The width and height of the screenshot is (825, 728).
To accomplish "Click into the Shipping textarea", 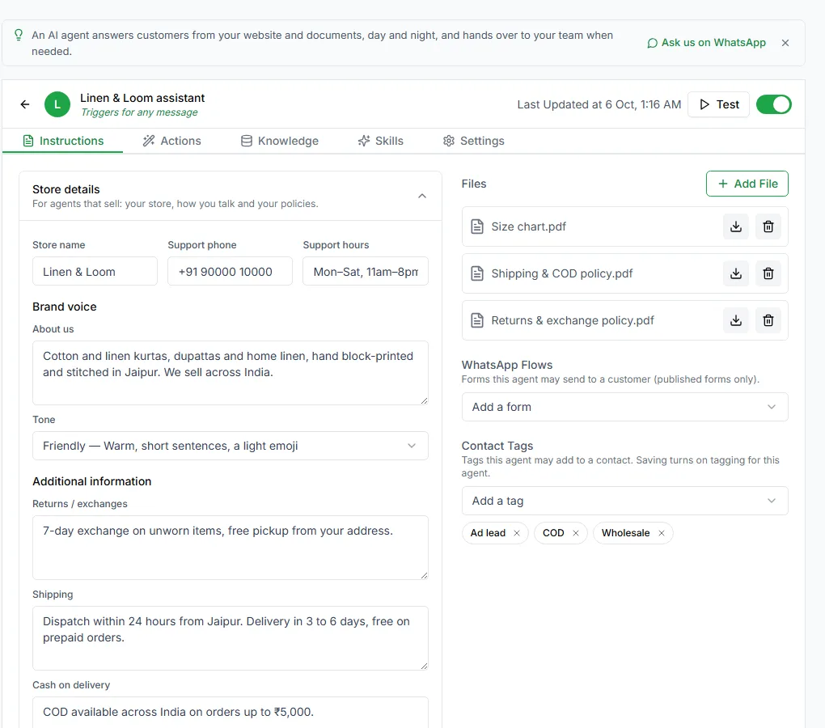I will coord(230,638).
